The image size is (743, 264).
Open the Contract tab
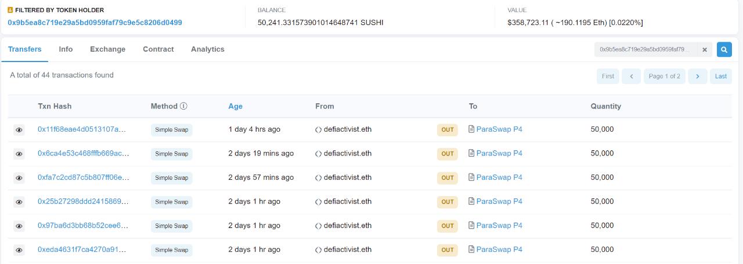click(x=158, y=49)
